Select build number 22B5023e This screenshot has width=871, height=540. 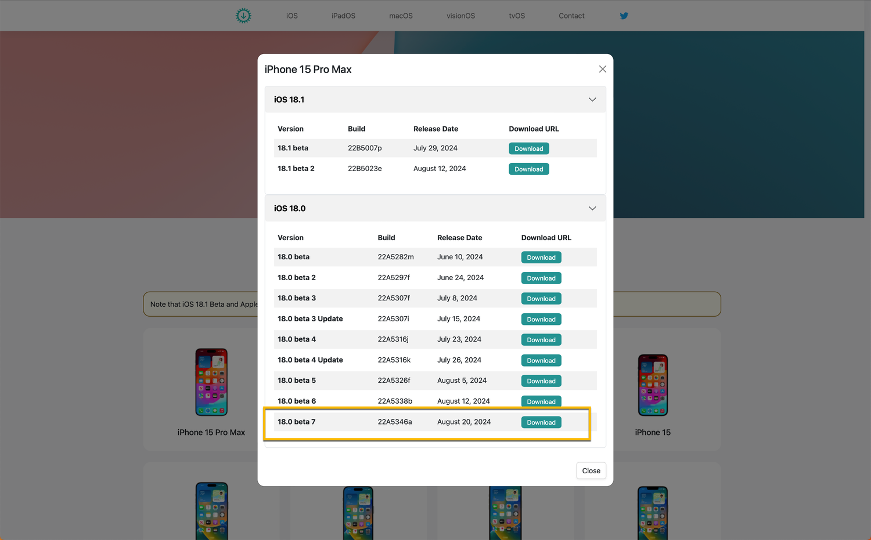tap(365, 168)
